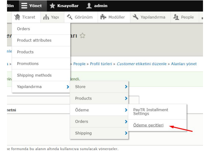Expand the Products submenu chevron under Yapılandırma

(126, 98)
